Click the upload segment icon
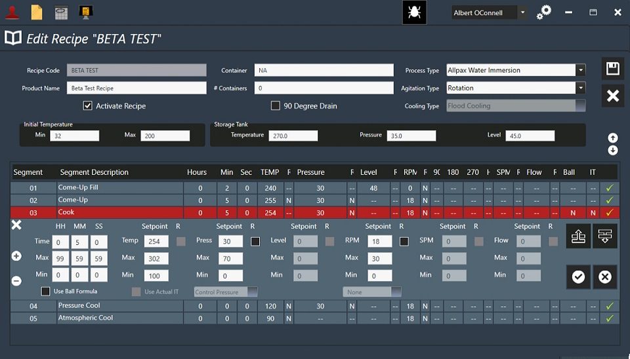The height and width of the screenshot is (359, 630). coord(578,236)
